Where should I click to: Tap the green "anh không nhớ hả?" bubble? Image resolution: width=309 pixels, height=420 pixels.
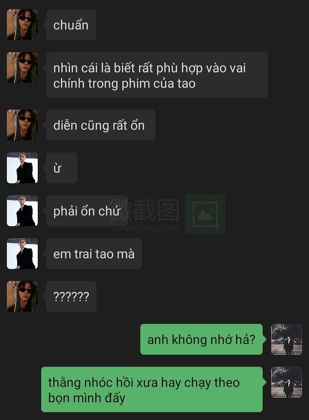(202, 339)
